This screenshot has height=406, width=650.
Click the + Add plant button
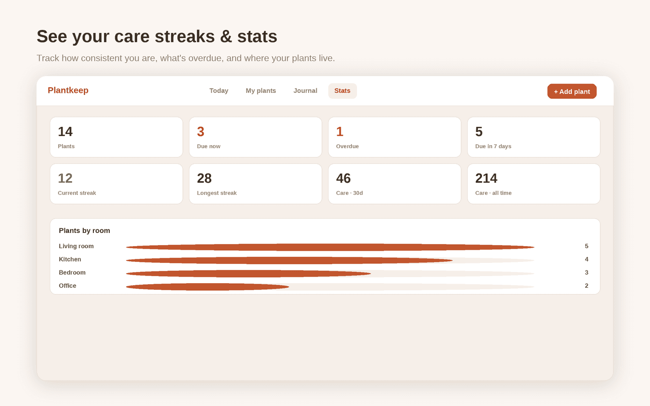[572, 91]
